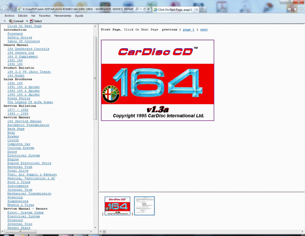
Task: Open Favorites using the star icon
Action: tap(295, 9)
